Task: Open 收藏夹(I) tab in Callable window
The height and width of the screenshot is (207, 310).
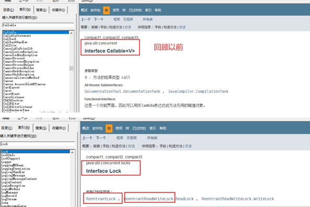Action: tap(59, 10)
